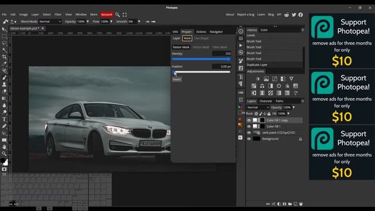Select the Move tool
The width and height of the screenshot is (375, 211).
(x=4, y=29)
